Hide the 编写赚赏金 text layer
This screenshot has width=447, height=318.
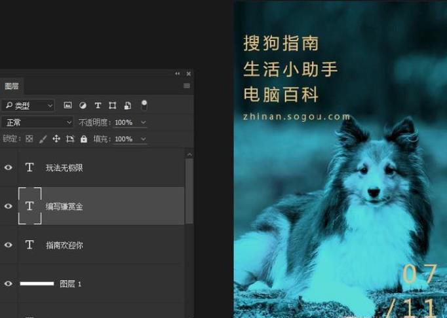pyautogui.click(x=9, y=206)
